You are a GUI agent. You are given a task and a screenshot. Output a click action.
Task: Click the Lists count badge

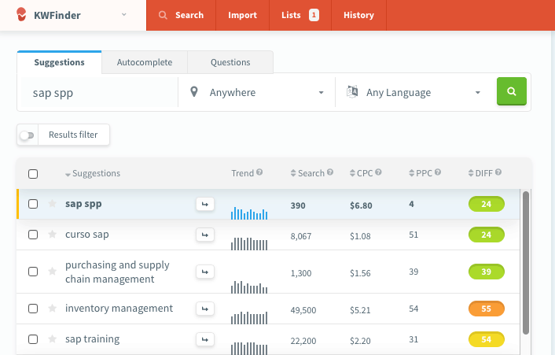tap(314, 15)
